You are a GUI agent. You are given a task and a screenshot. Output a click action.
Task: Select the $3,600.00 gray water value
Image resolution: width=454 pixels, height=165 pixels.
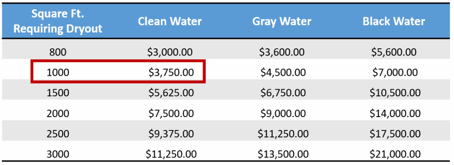click(282, 52)
